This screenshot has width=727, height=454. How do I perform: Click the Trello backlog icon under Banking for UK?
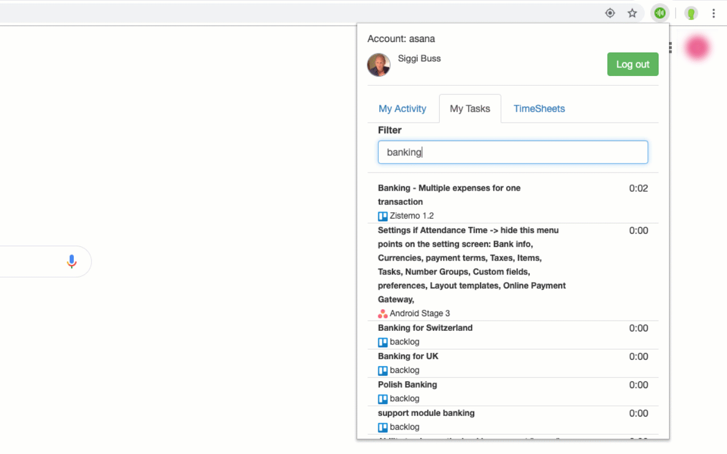tap(382, 370)
